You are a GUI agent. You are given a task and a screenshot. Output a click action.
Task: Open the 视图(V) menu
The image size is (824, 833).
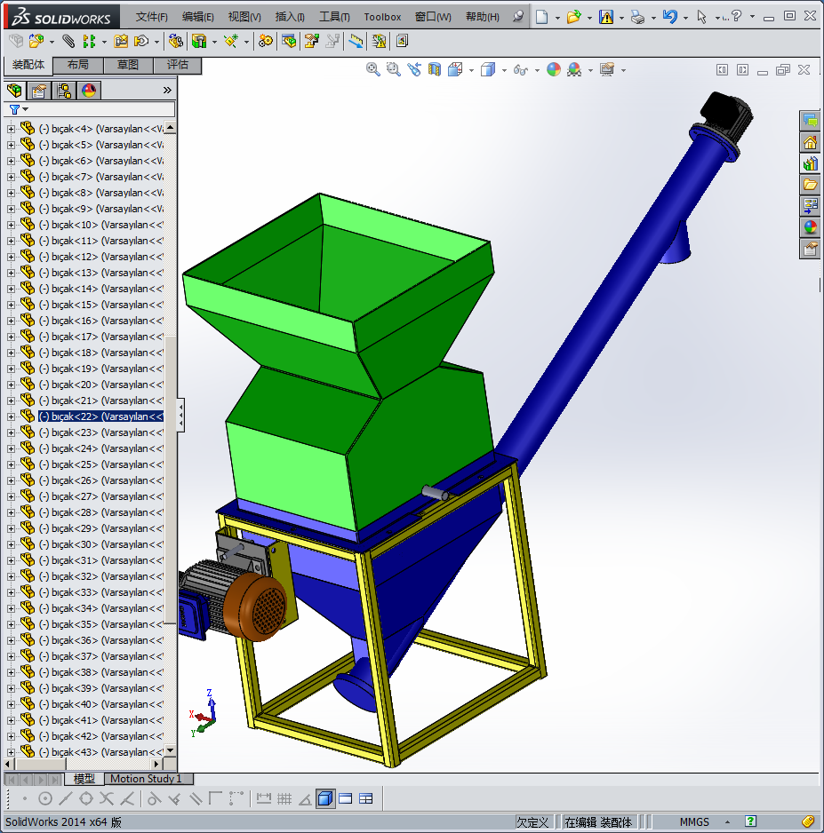244,17
